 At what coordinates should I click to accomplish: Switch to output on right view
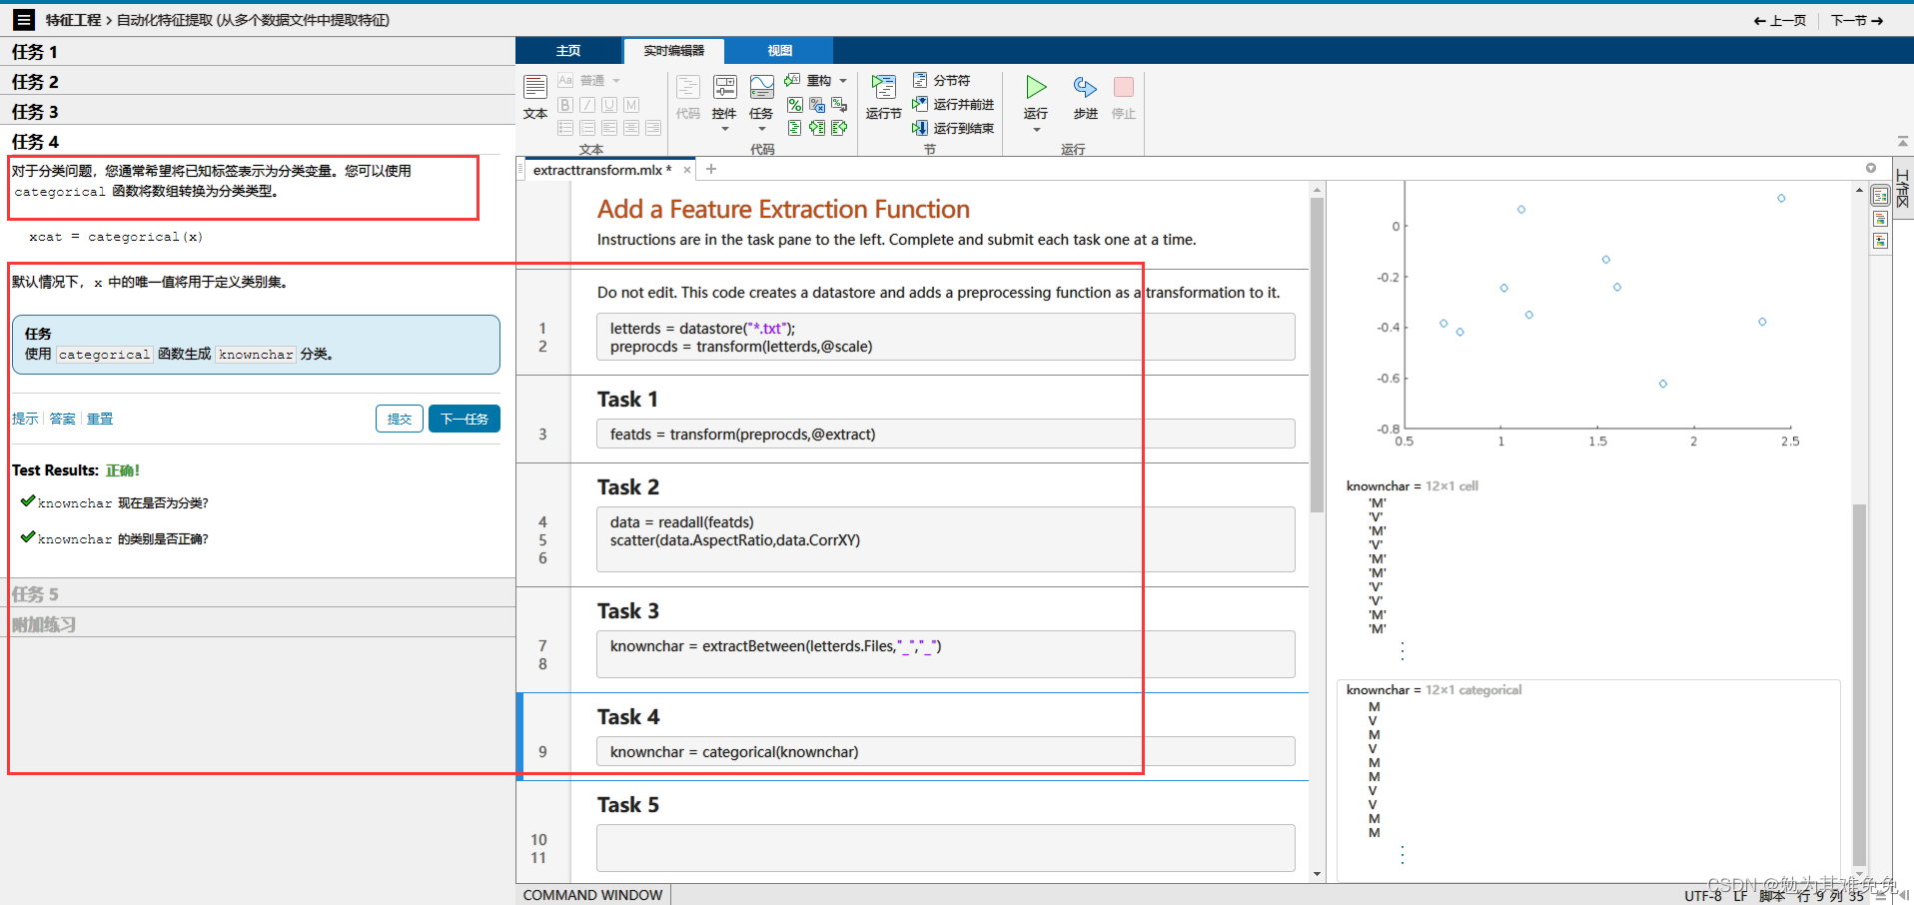click(1881, 196)
